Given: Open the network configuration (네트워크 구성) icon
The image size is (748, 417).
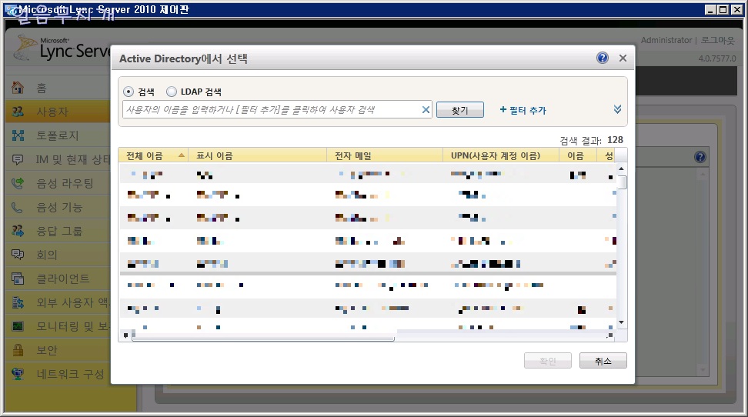Looking at the screenshot, I should [18, 374].
